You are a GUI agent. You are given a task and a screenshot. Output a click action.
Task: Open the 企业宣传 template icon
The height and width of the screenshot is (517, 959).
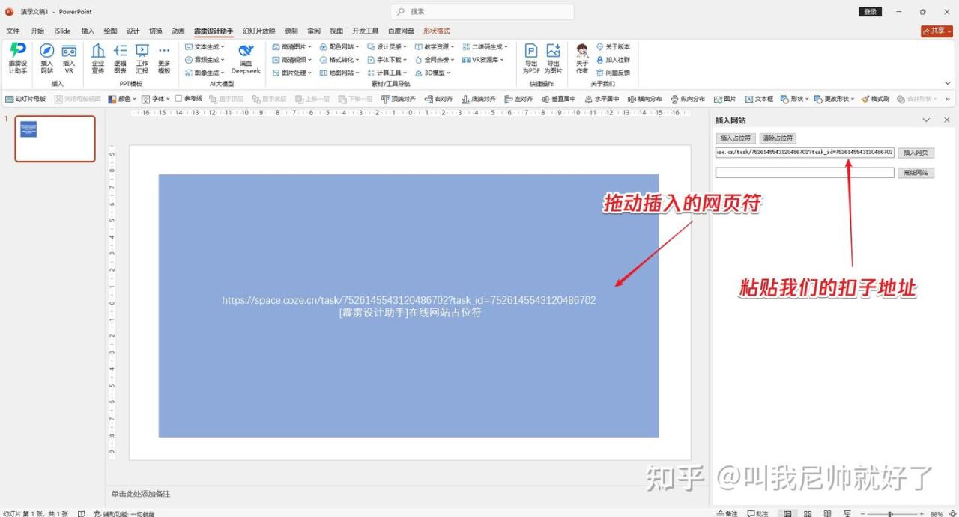pos(98,52)
